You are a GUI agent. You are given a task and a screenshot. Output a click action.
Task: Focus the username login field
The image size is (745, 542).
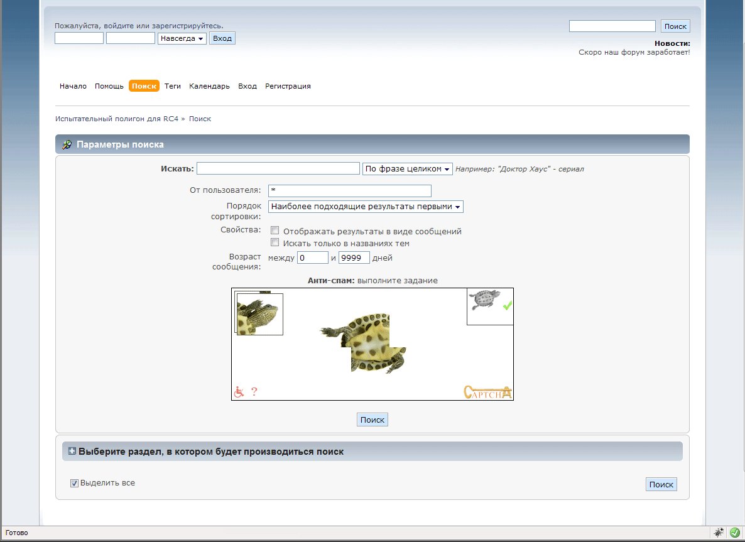click(x=79, y=38)
